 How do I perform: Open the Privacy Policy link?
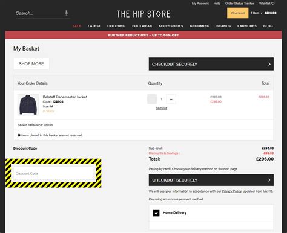click(232, 191)
